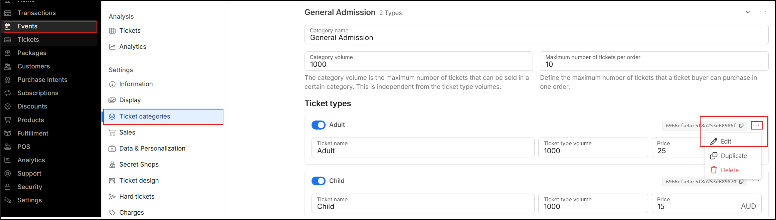This screenshot has width=776, height=220.
Task: Go to Data & Personalization settings
Action: 152,149
